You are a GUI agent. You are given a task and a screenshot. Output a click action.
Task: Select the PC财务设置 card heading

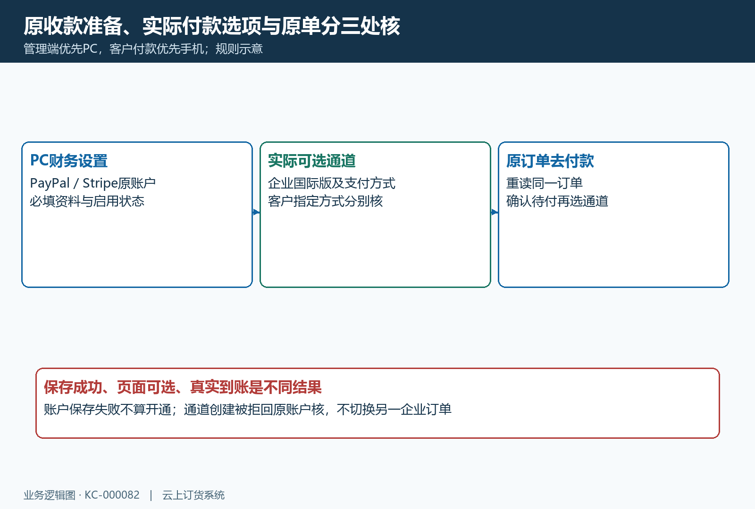pyautogui.click(x=69, y=161)
